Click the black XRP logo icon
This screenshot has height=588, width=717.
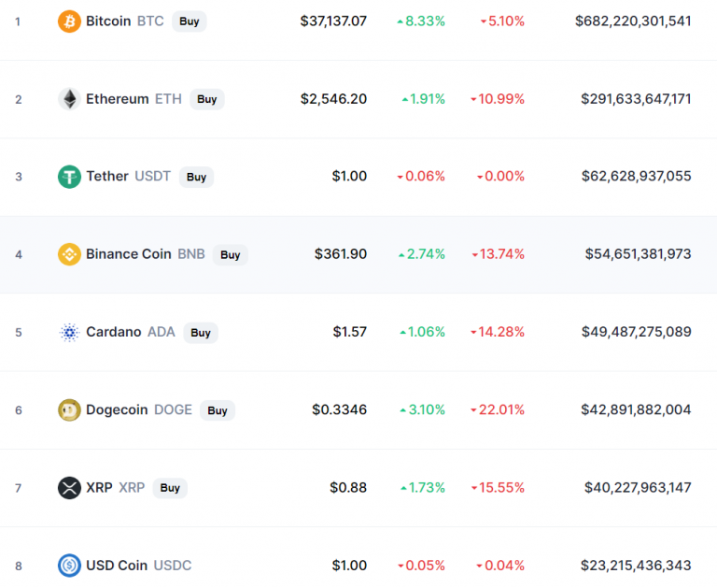pos(69,487)
